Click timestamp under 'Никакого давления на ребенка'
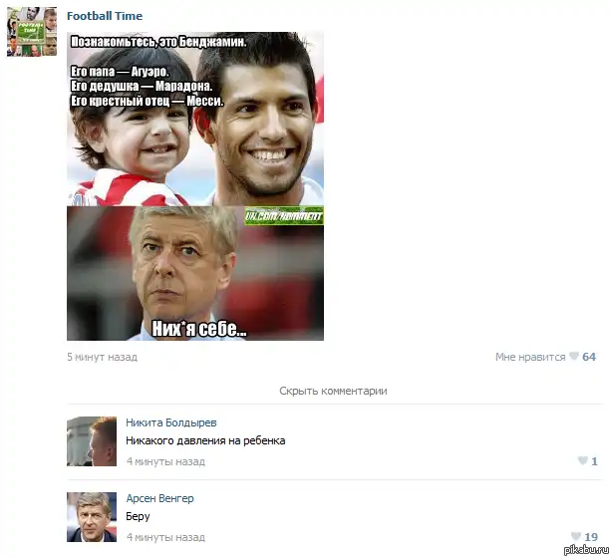 tap(165, 461)
